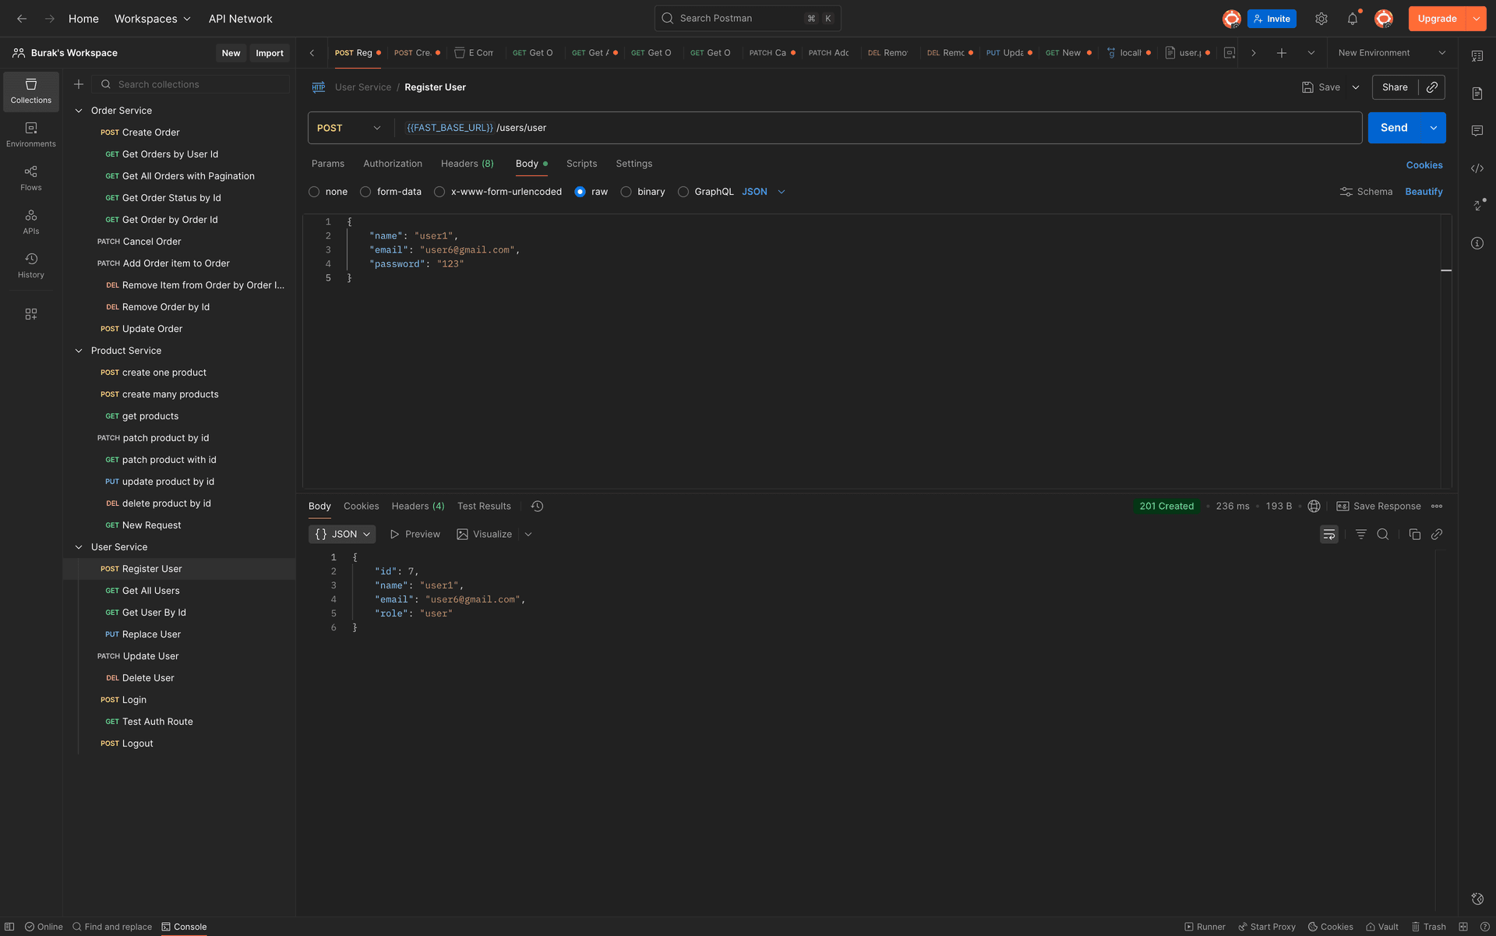1496x936 pixels.
Task: Beautify the JSON request body
Action: pos(1424,191)
